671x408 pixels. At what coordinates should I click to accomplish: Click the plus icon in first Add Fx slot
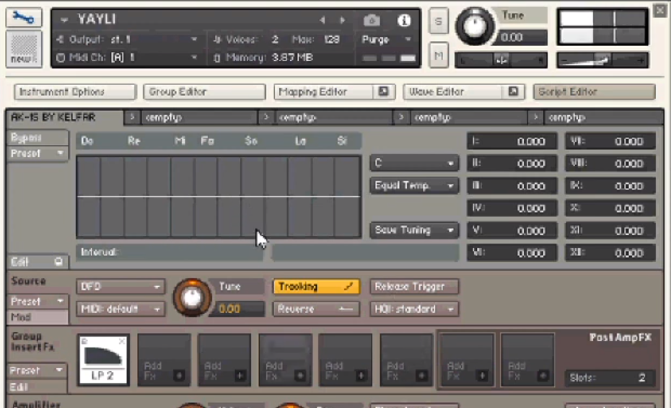coord(179,376)
